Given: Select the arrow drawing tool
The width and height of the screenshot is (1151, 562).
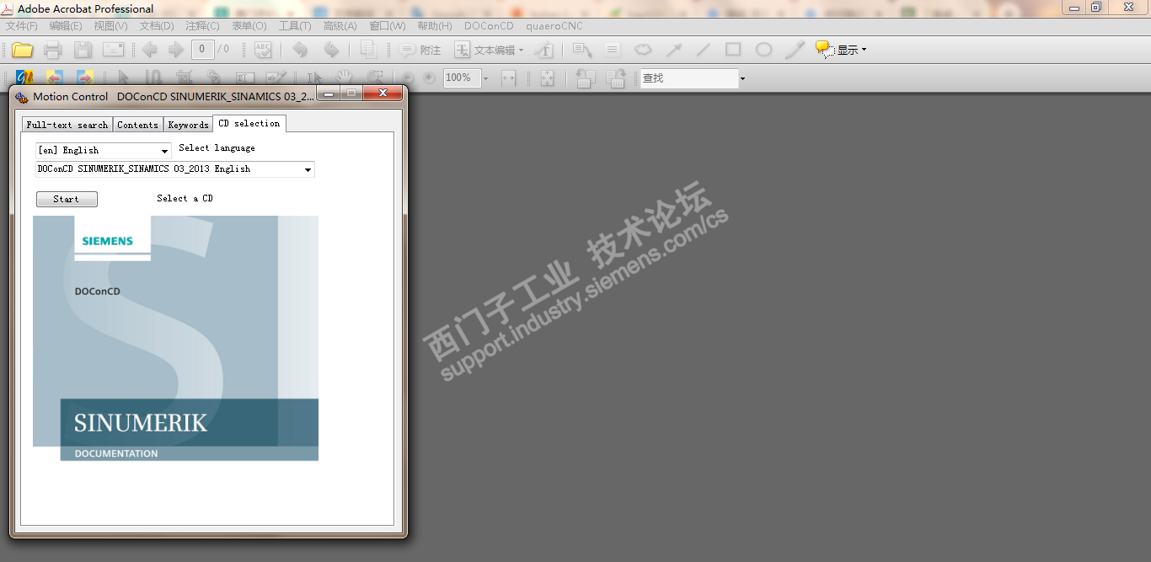Looking at the screenshot, I should point(673,50).
